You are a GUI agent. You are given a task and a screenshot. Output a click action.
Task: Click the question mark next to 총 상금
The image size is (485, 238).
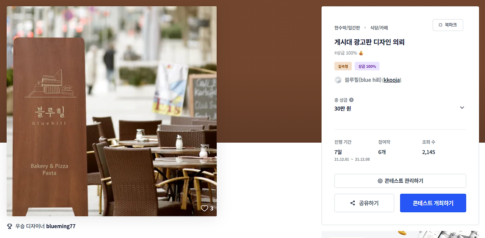351,100
